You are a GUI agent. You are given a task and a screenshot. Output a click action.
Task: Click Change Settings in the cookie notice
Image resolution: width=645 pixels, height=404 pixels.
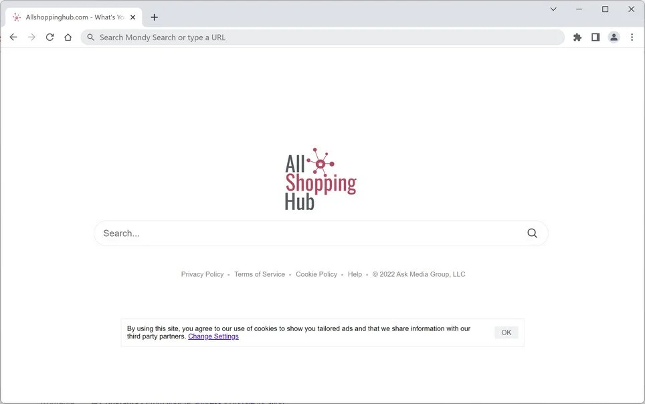click(213, 336)
